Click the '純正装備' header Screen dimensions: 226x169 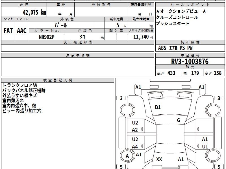(190, 42)
